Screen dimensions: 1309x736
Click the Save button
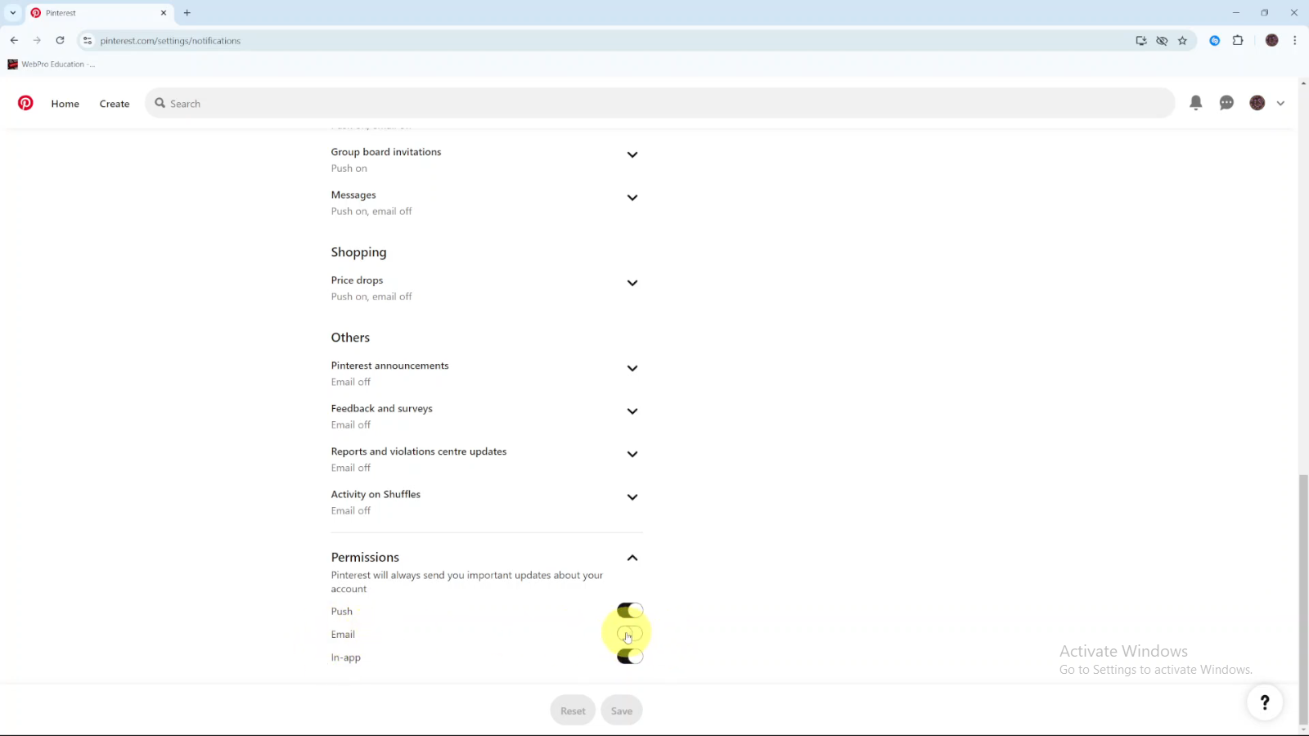pyautogui.click(x=621, y=711)
